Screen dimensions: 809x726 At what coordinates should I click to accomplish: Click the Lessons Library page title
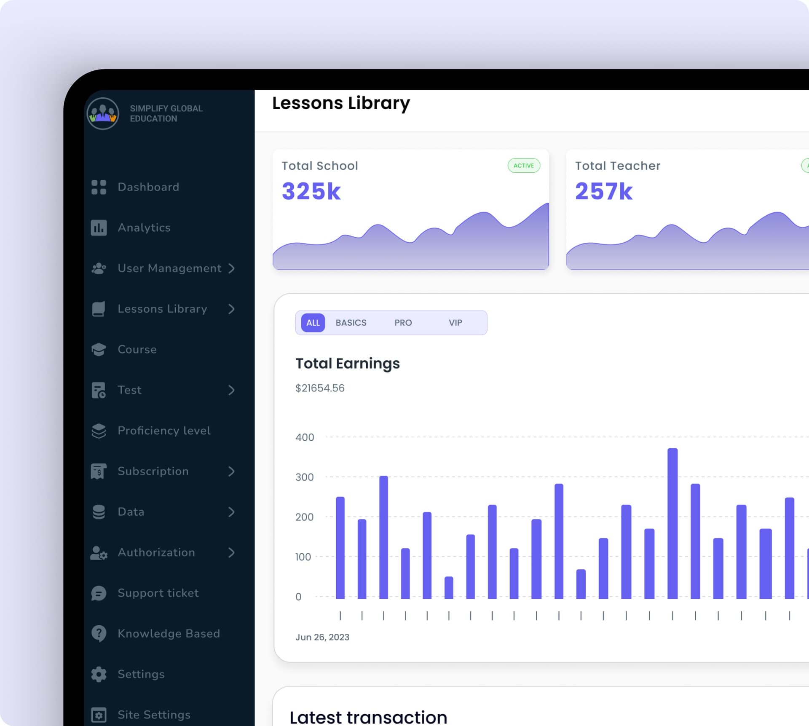click(x=341, y=103)
